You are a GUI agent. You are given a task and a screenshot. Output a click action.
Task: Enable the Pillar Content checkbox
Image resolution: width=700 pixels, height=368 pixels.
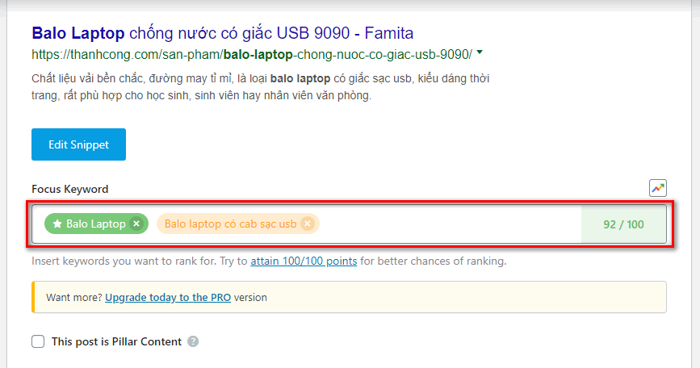point(38,341)
